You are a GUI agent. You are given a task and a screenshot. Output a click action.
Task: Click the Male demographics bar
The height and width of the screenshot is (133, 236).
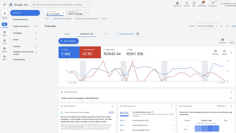coord(207,129)
